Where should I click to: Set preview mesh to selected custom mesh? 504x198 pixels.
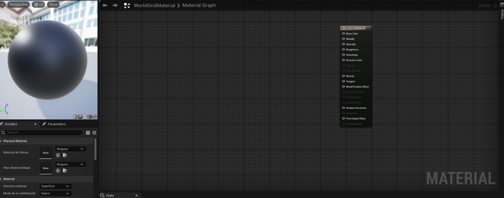pos(94,117)
